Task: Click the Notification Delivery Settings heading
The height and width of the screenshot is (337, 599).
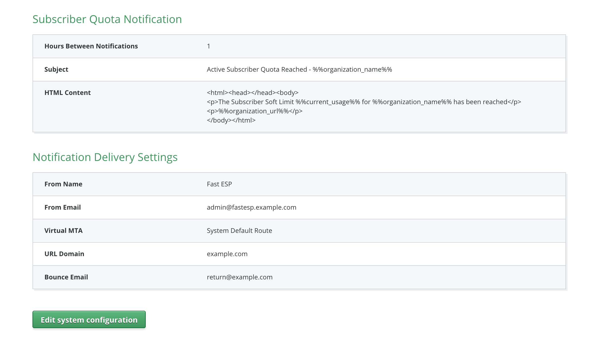Action: (105, 157)
